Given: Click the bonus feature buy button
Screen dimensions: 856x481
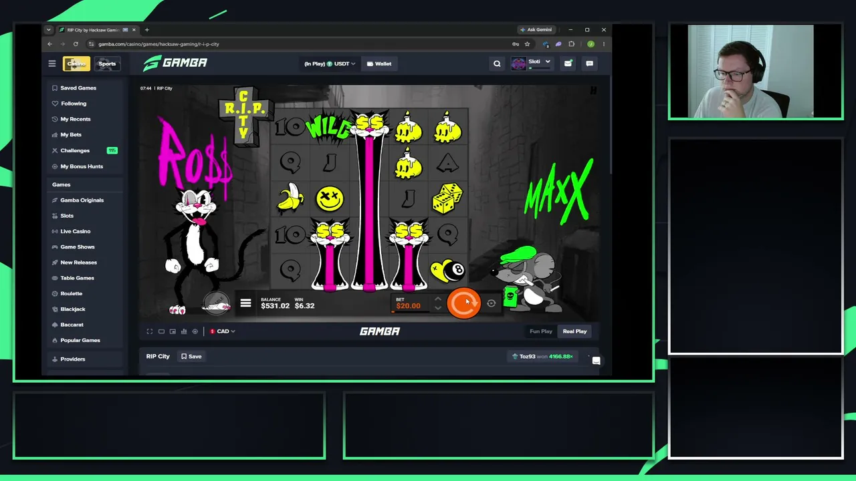Looking at the screenshot, I should [x=216, y=303].
